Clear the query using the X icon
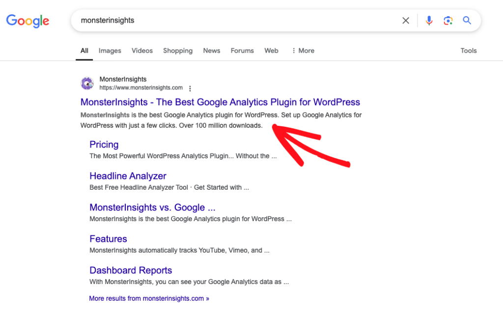 [x=406, y=20]
